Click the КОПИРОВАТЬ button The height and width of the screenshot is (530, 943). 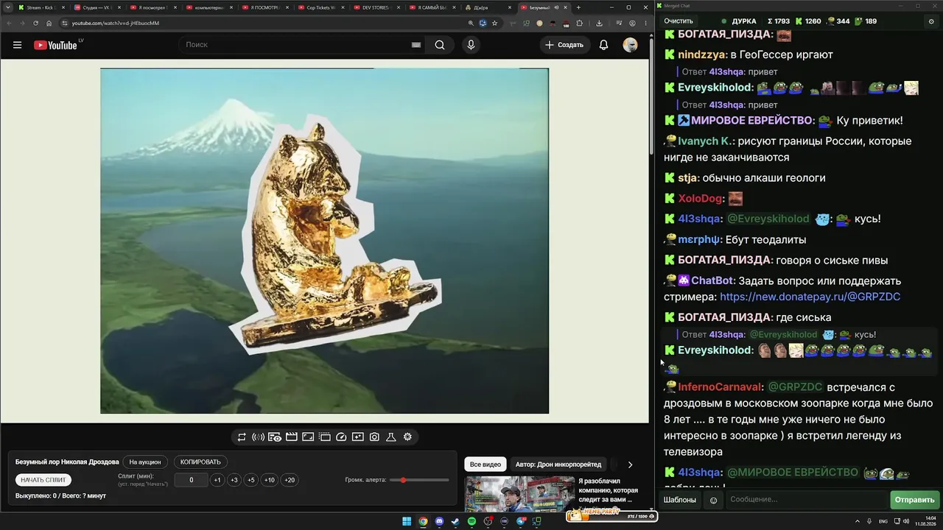click(200, 462)
